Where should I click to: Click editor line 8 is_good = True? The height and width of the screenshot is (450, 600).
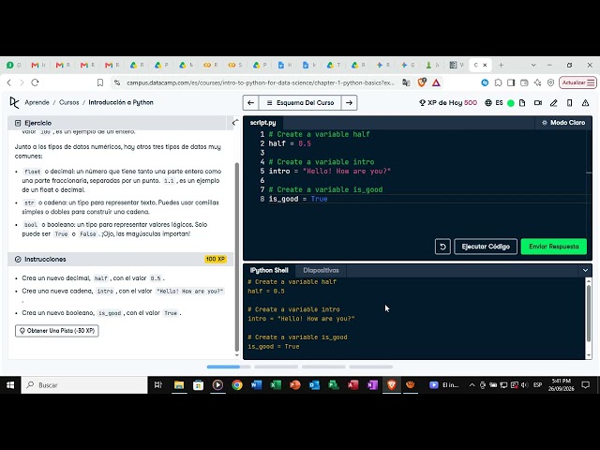click(x=298, y=199)
